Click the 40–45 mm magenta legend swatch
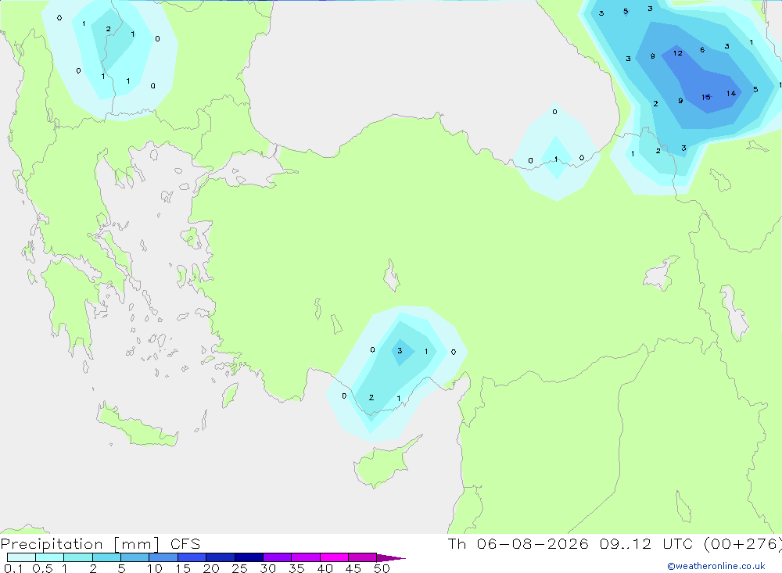The height and width of the screenshot is (573, 782). coord(334,557)
